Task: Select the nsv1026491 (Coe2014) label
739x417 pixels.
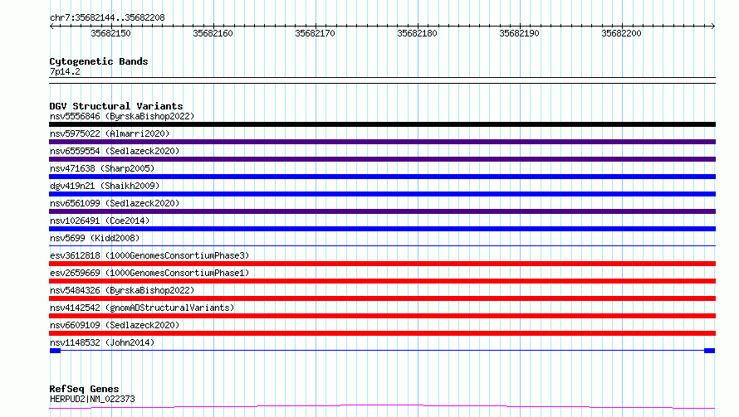Action: (x=100, y=221)
